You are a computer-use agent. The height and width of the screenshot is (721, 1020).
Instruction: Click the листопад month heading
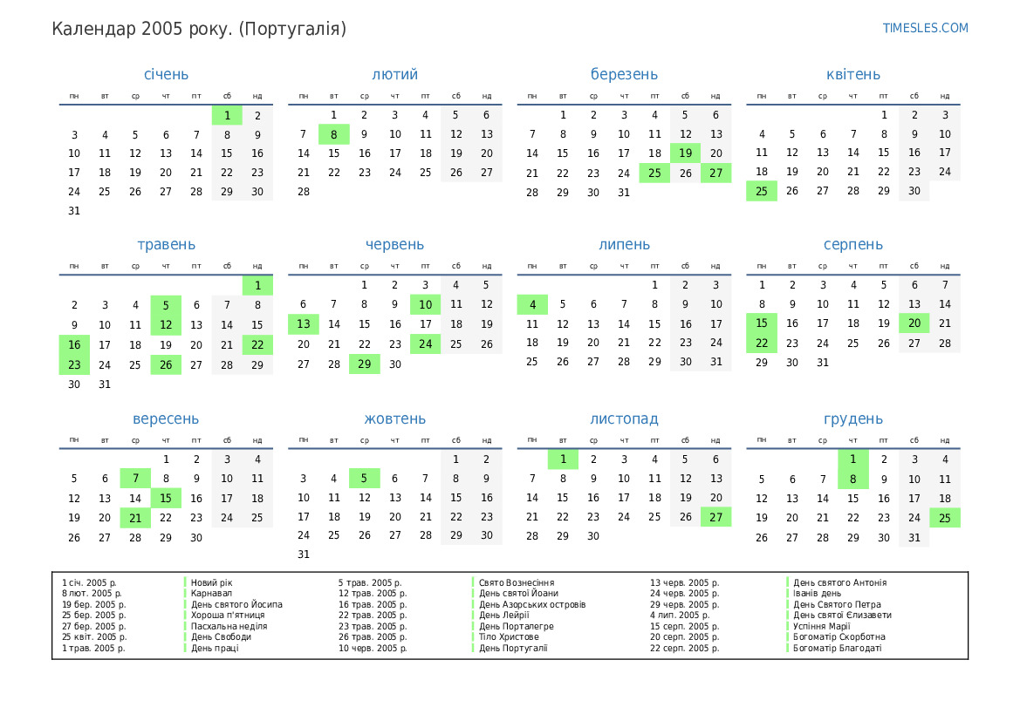(x=624, y=419)
